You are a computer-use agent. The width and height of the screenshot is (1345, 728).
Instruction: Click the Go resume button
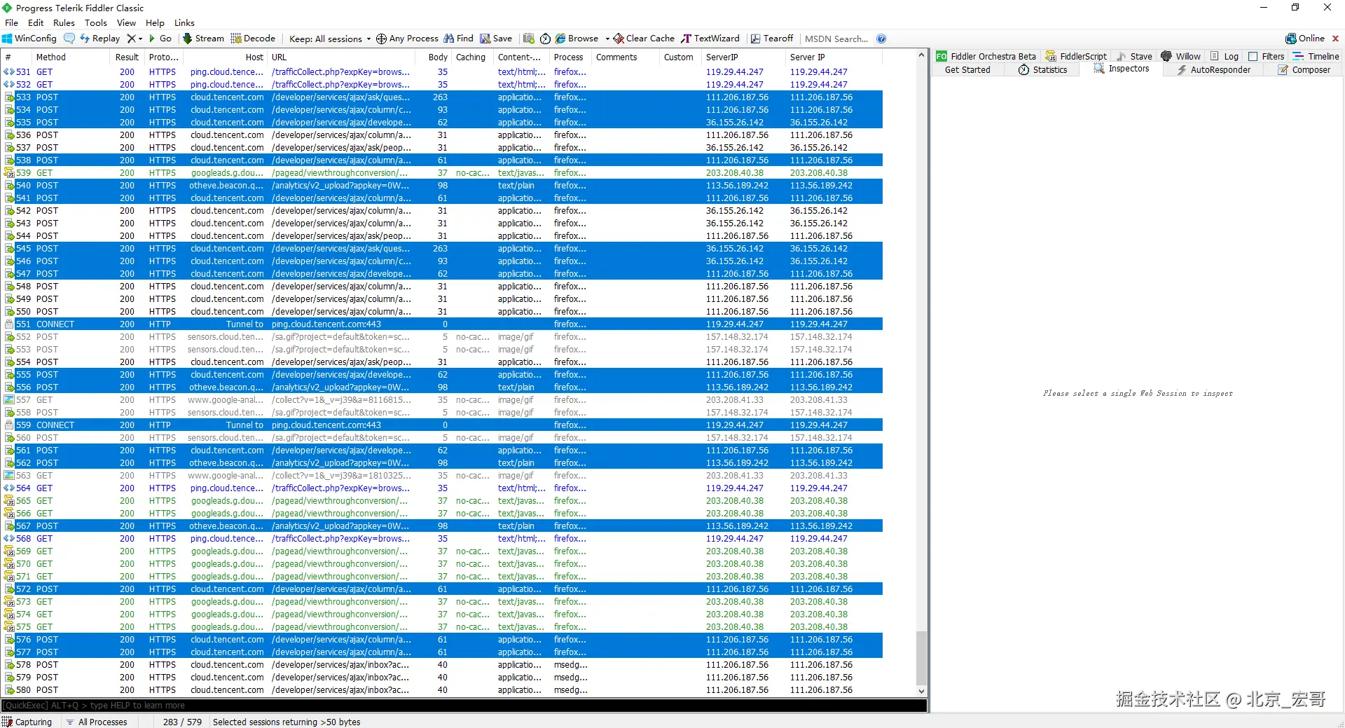(160, 39)
